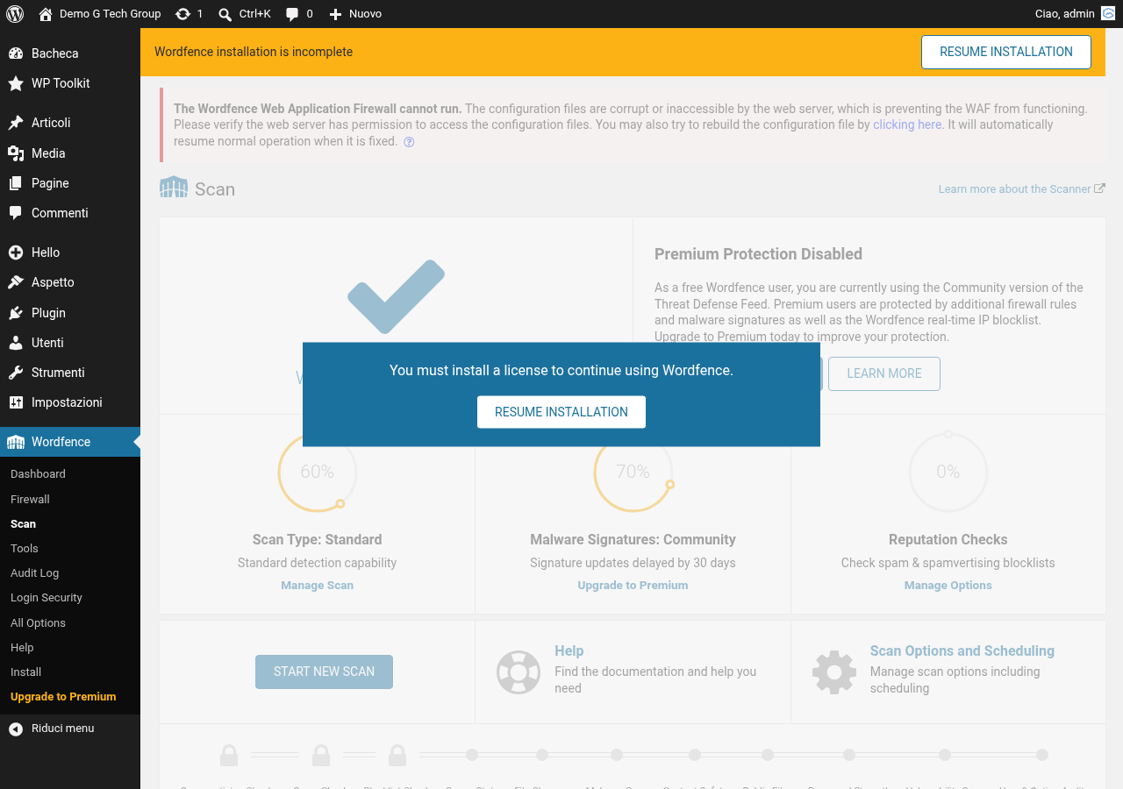This screenshot has height=789, width=1123.
Task: Click 'Scan Type: Standard' heading
Action: tap(317, 539)
